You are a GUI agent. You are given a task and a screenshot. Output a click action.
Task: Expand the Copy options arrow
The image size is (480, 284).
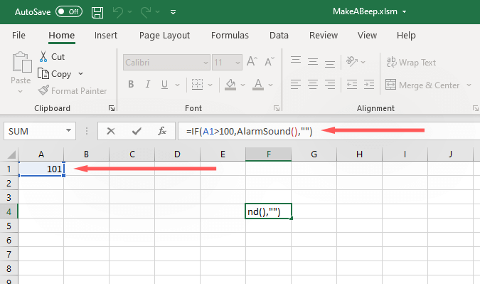(x=80, y=74)
